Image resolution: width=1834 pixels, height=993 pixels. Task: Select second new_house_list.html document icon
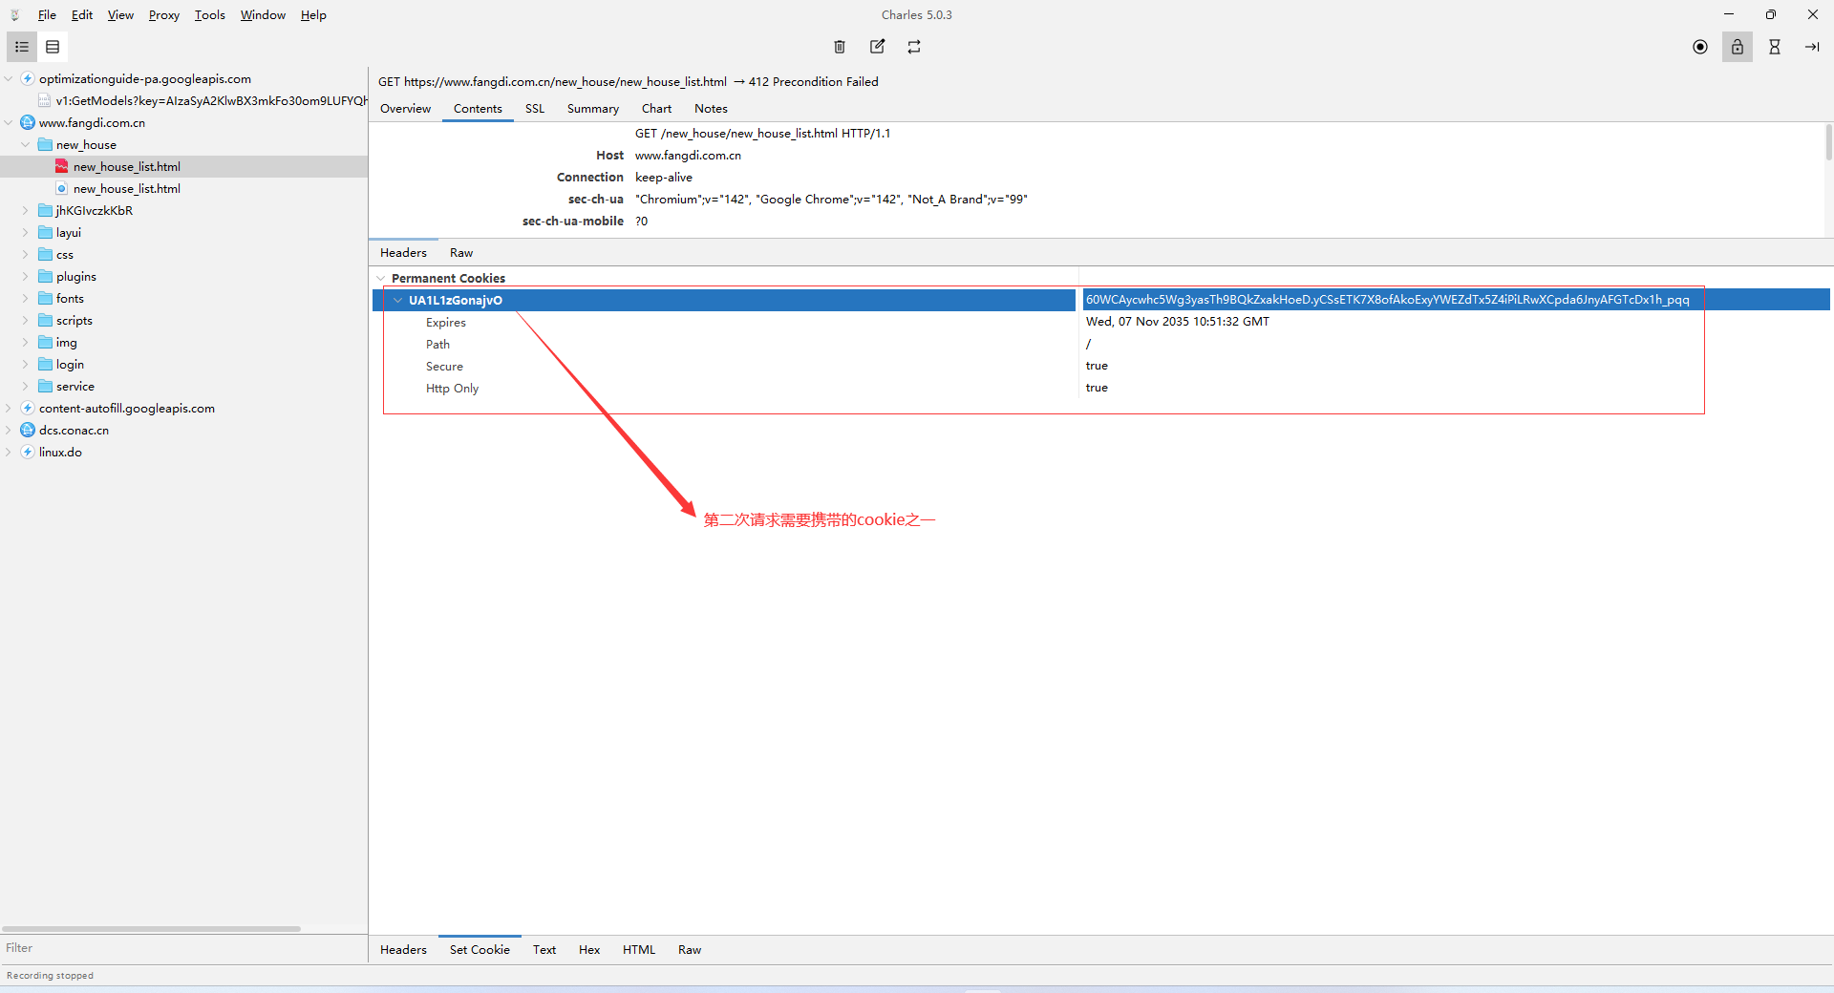point(62,189)
